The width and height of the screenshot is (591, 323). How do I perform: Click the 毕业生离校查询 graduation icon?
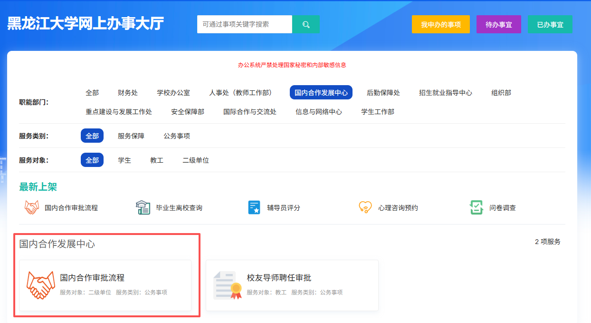coord(143,207)
